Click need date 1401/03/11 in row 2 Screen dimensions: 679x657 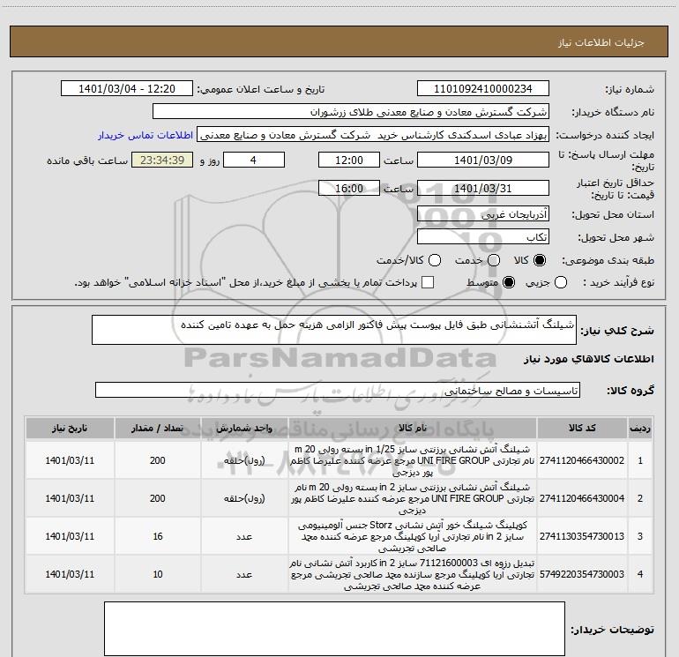click(70, 498)
